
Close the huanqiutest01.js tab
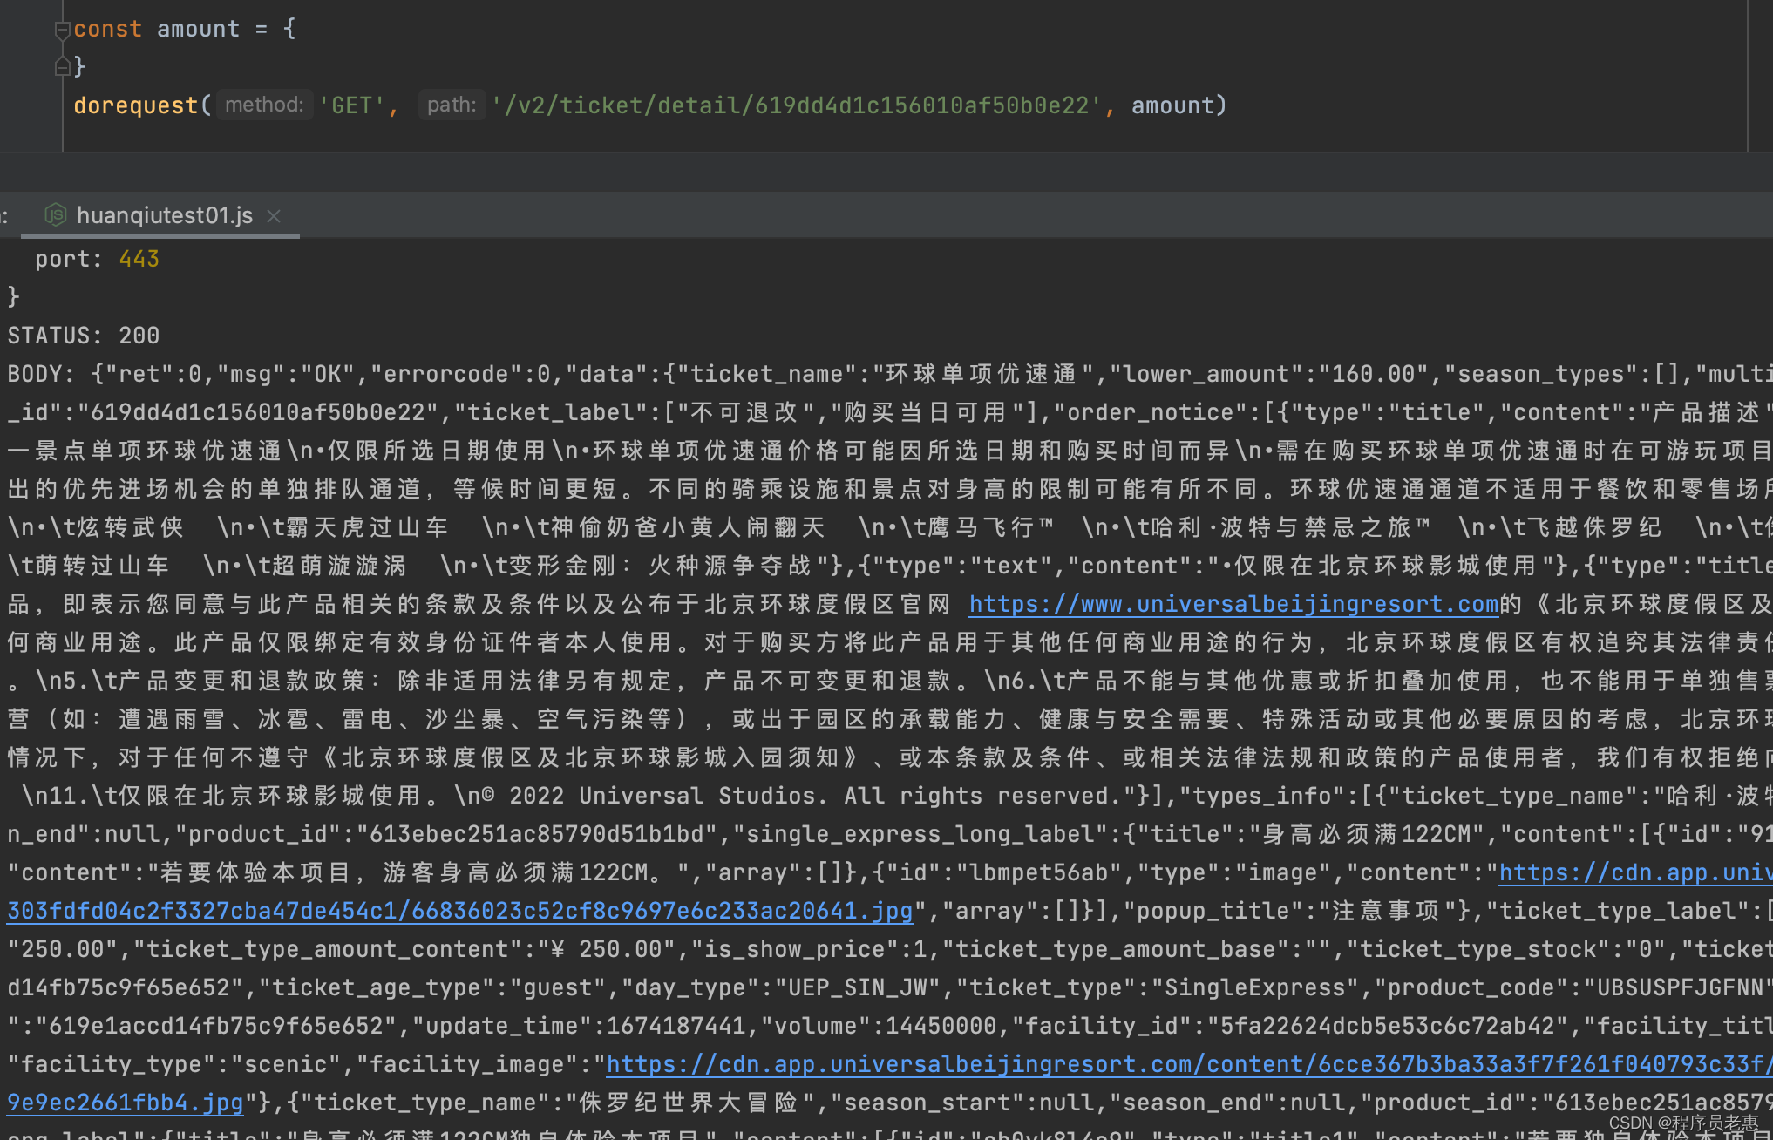[x=273, y=215]
